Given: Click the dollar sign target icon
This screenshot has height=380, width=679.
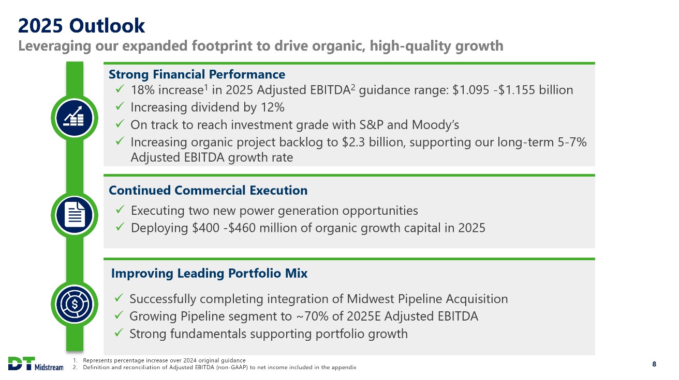Looking at the screenshot, I should 75,303.
